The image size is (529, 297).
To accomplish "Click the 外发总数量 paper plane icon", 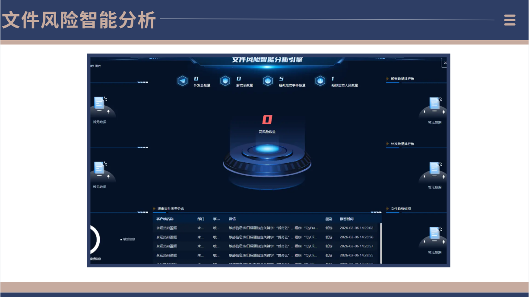I will click(183, 81).
